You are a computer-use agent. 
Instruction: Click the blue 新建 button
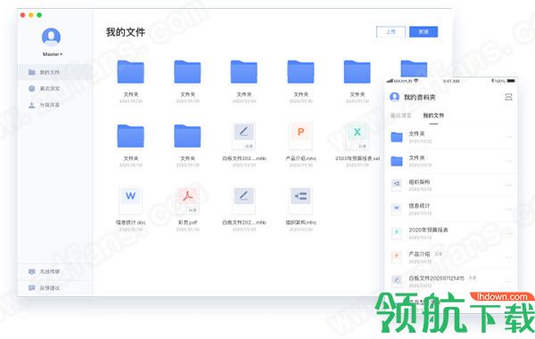pyautogui.click(x=424, y=32)
